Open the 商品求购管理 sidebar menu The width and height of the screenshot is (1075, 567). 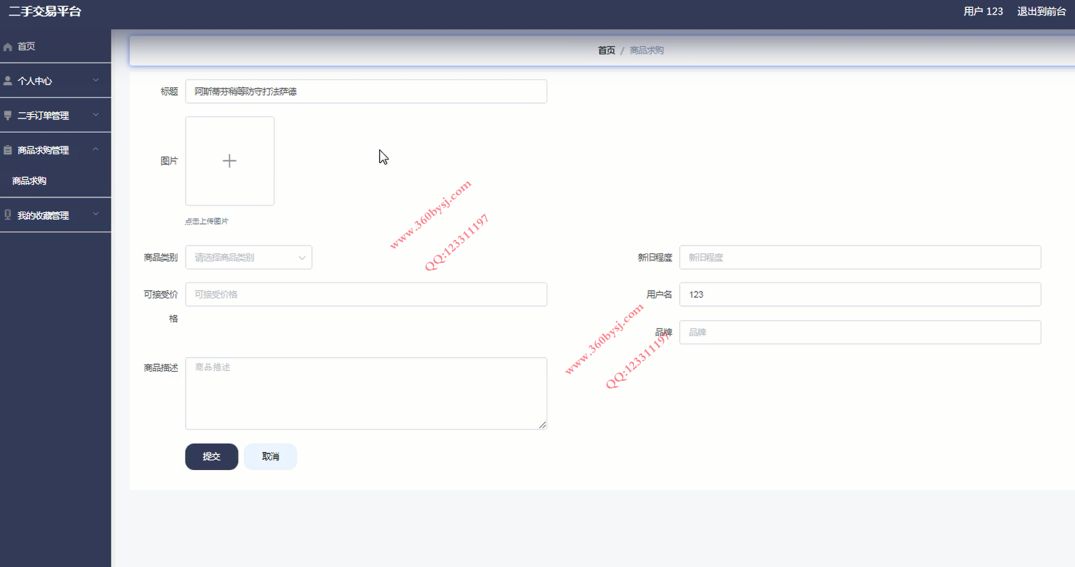(55, 150)
